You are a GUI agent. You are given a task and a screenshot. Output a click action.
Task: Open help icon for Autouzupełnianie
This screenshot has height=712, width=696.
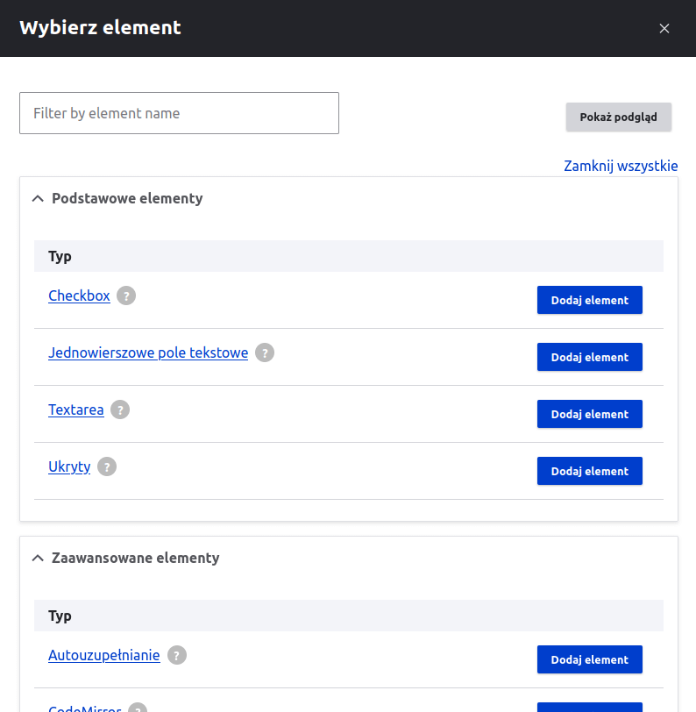pos(176,655)
